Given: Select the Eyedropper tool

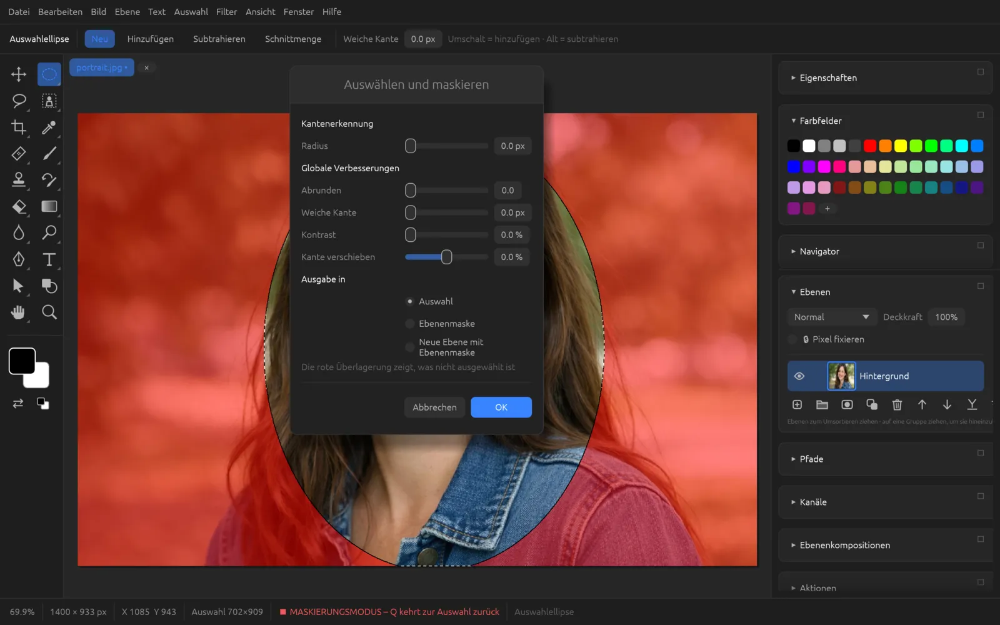Looking at the screenshot, I should tap(49, 127).
